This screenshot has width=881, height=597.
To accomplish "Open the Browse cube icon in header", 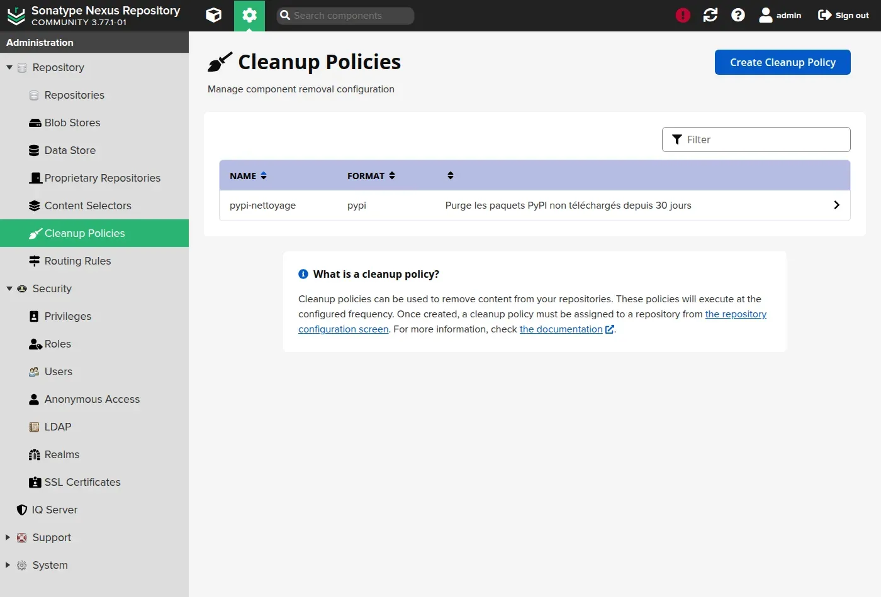I will (214, 15).
